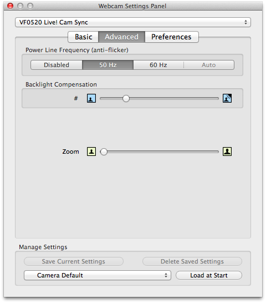
Task: Open the Preferences tab
Action: click(x=171, y=37)
